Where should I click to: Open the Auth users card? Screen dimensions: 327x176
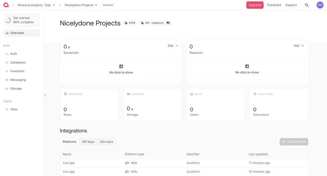(215, 104)
